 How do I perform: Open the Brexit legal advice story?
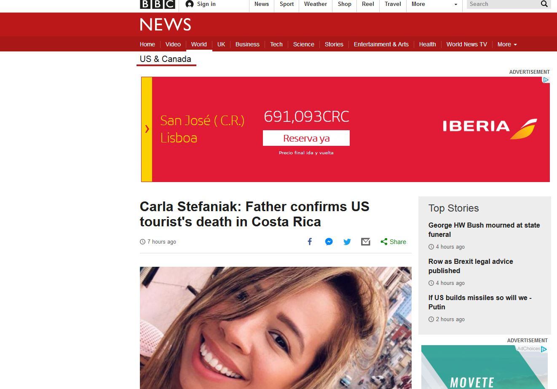click(471, 266)
